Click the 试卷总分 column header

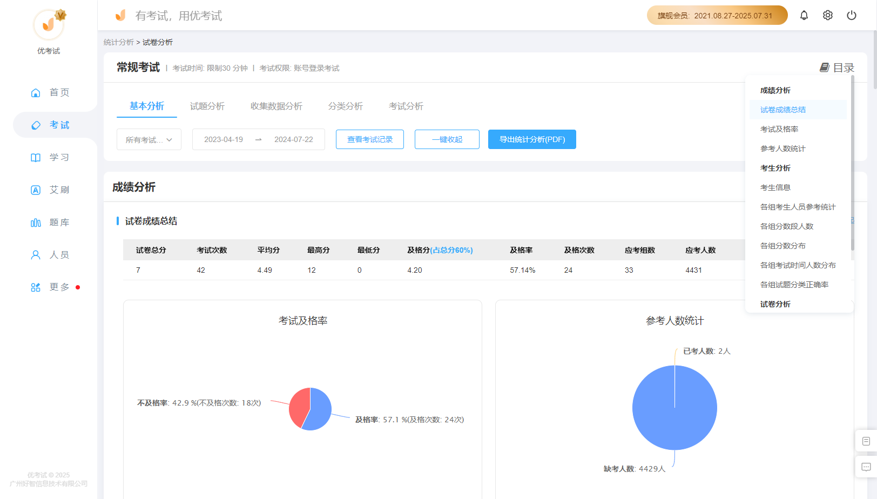click(151, 250)
